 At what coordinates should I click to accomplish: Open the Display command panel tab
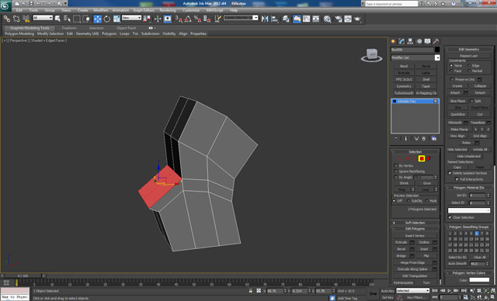428,41
